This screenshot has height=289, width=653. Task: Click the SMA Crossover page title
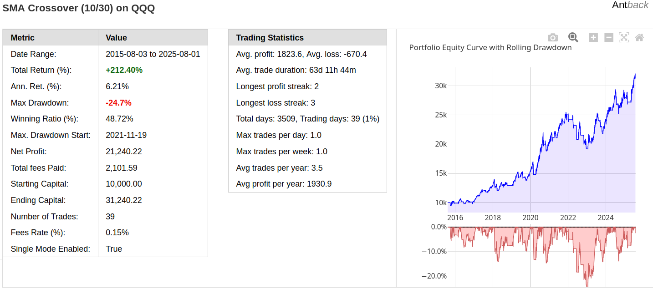click(79, 8)
